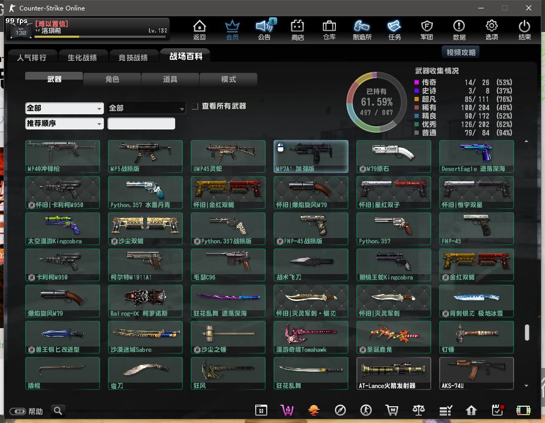The image size is (545, 423).
Task: Switch to the 生化战绩 tab
Action: coord(82,57)
